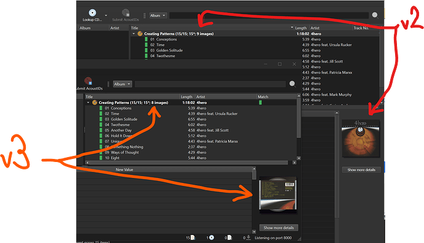Viewport: 424px width, 243px height.
Task: Open the Album dropdown in the front window
Action: click(x=122, y=84)
